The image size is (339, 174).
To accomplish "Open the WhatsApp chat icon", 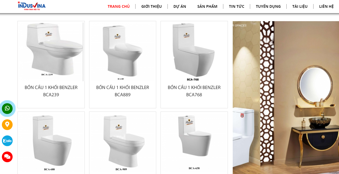I will coord(7,109).
